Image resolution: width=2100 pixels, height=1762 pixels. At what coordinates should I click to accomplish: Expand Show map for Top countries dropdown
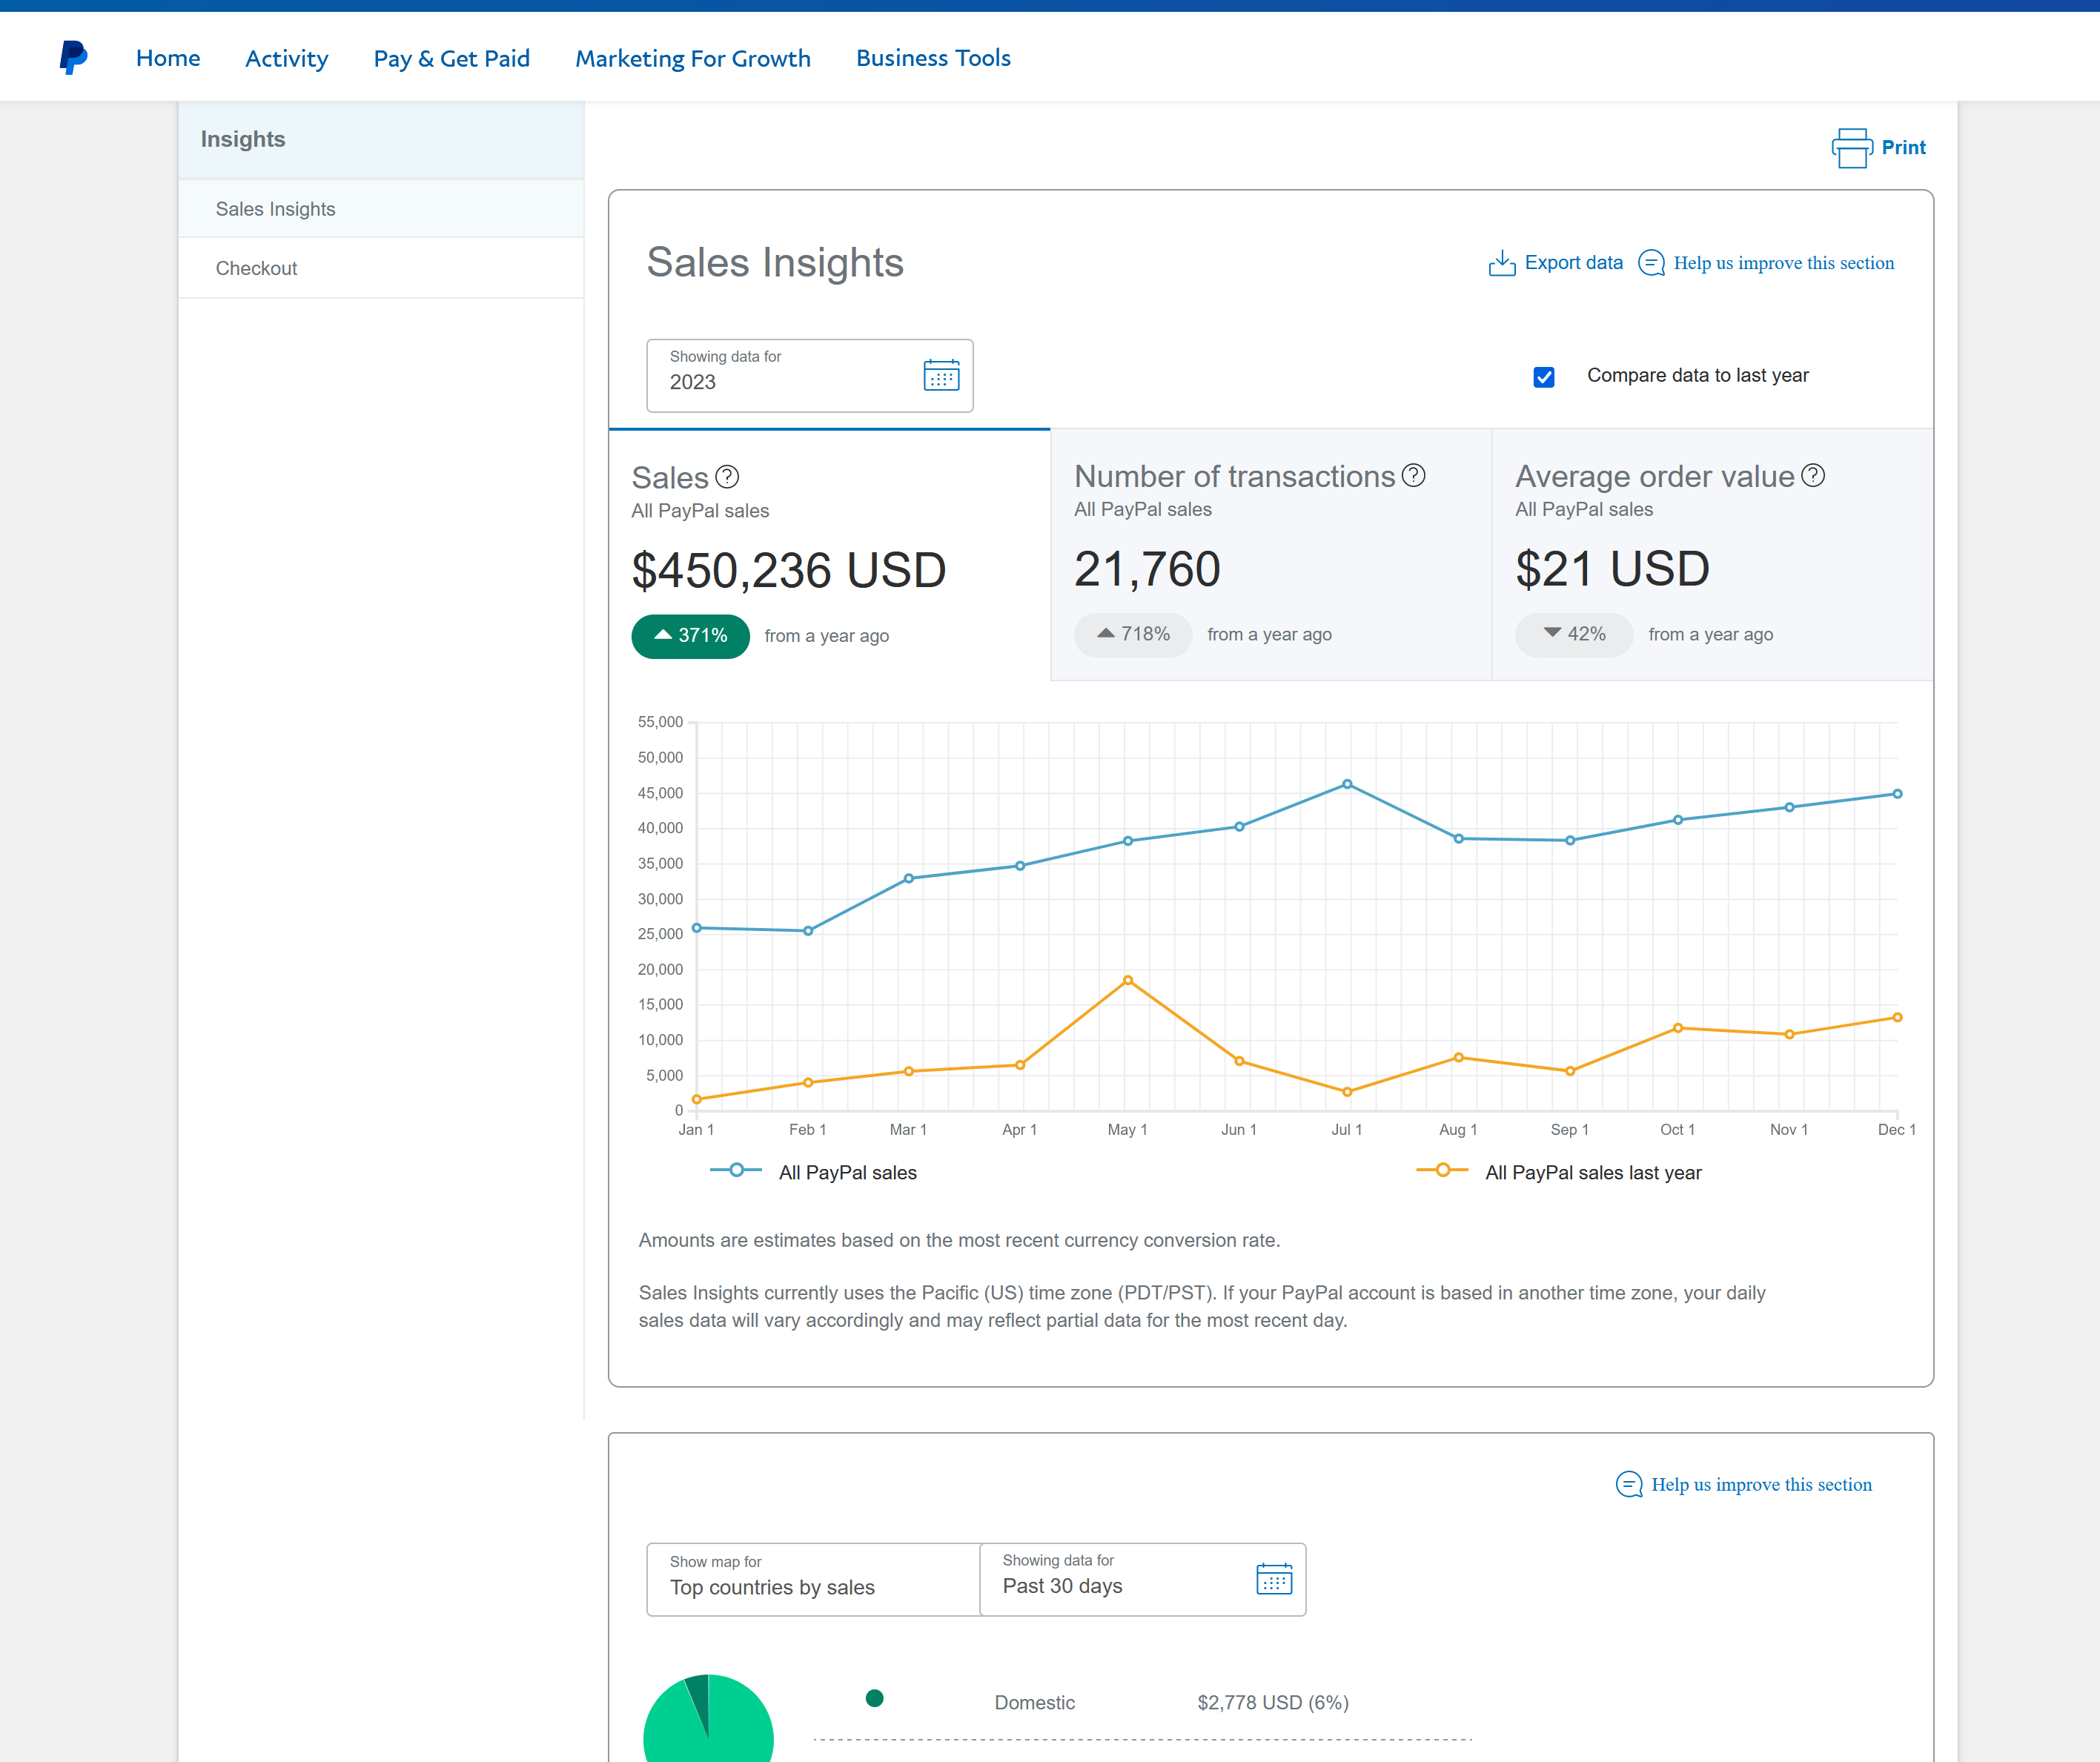pos(812,1579)
